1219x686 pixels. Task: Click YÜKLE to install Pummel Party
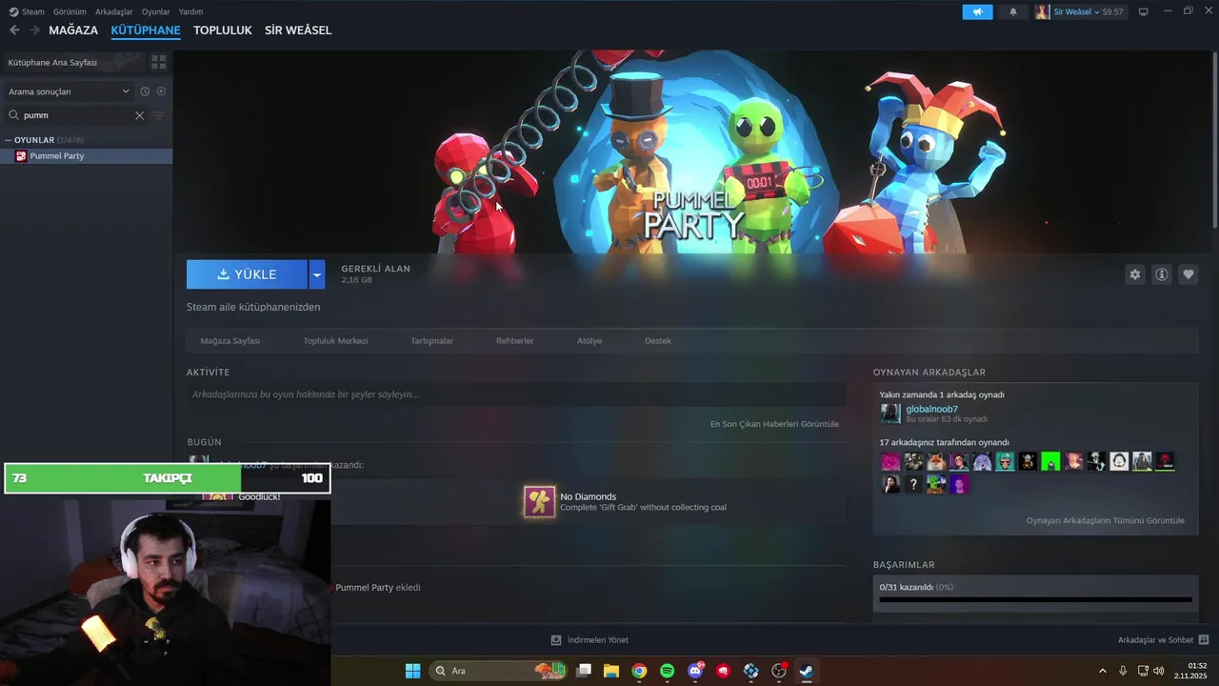247,274
